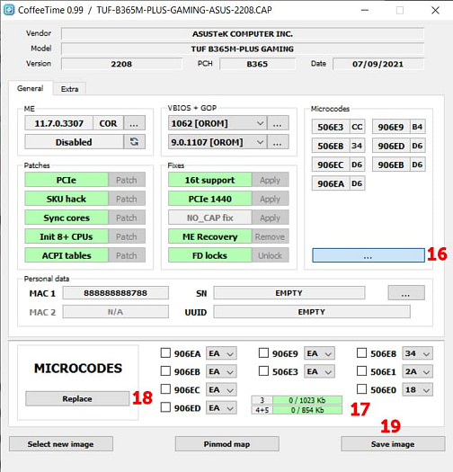Image resolution: width=453 pixels, height=472 pixels.
Task: Check the 506E1 microcode checkbox
Action: tap(362, 370)
